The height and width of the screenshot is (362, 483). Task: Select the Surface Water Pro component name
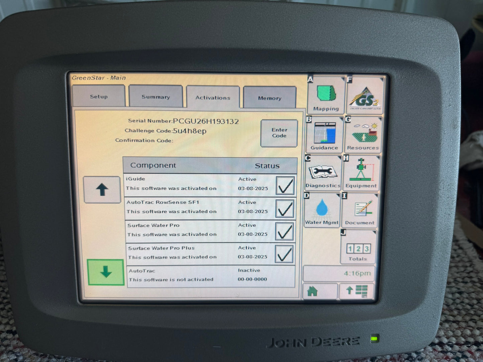coord(153,225)
